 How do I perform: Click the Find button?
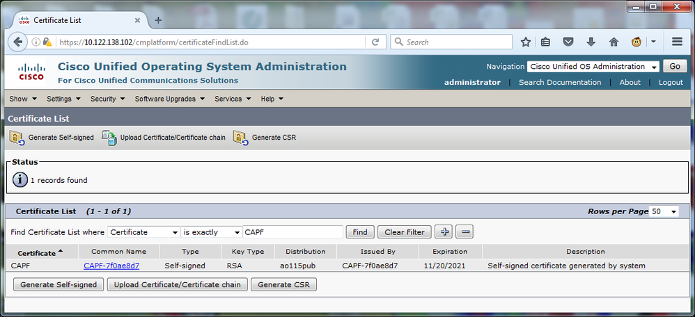pyautogui.click(x=360, y=232)
